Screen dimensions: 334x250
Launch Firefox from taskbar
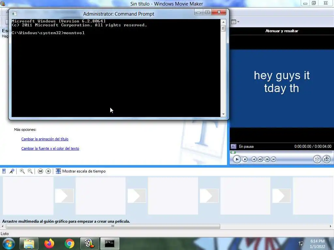coord(49,243)
